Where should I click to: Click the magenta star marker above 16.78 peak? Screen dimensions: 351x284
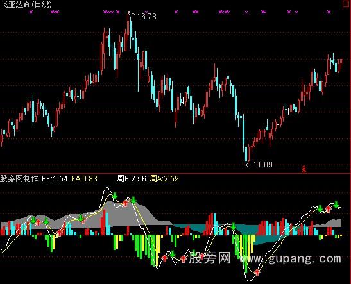click(x=146, y=12)
